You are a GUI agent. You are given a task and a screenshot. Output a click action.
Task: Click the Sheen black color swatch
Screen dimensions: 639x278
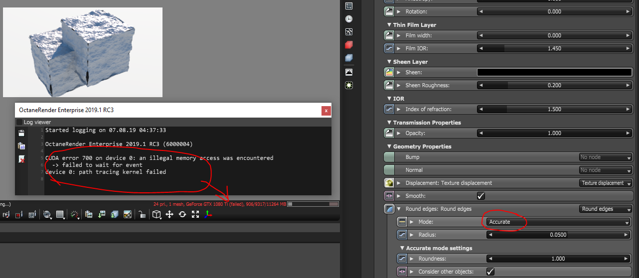(554, 72)
